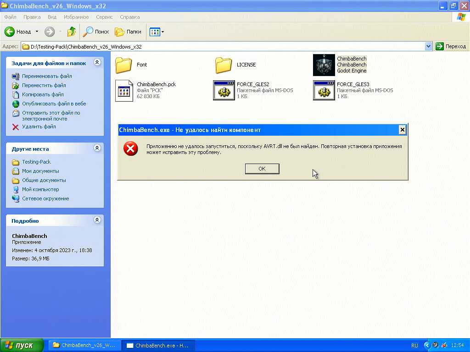Open Мои документы in sidebar
Image resolution: width=470 pixels, height=352 pixels.
pyautogui.click(x=40, y=171)
